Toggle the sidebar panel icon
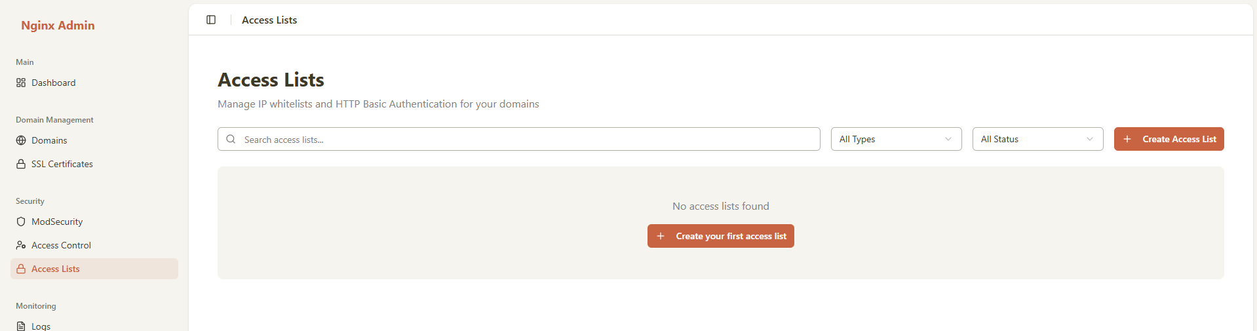Screen dimensions: 1257x331 click(x=211, y=20)
